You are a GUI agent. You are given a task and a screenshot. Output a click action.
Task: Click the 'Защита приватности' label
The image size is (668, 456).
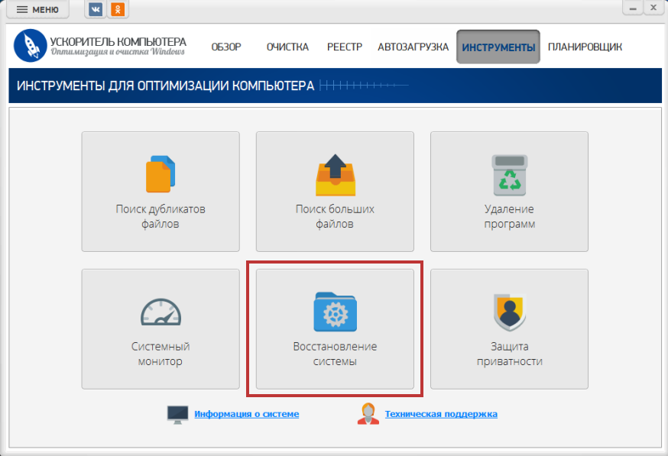(x=510, y=354)
